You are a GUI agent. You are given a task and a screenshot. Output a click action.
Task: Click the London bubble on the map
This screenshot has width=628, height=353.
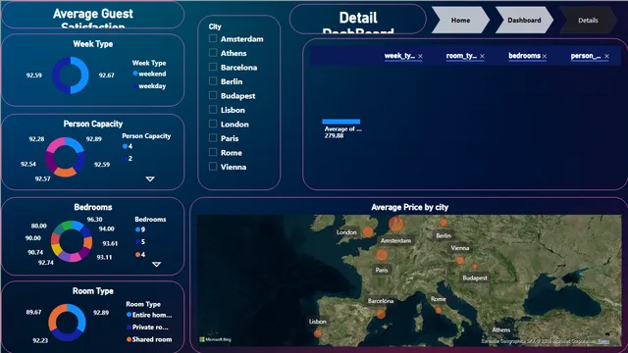coord(368,231)
